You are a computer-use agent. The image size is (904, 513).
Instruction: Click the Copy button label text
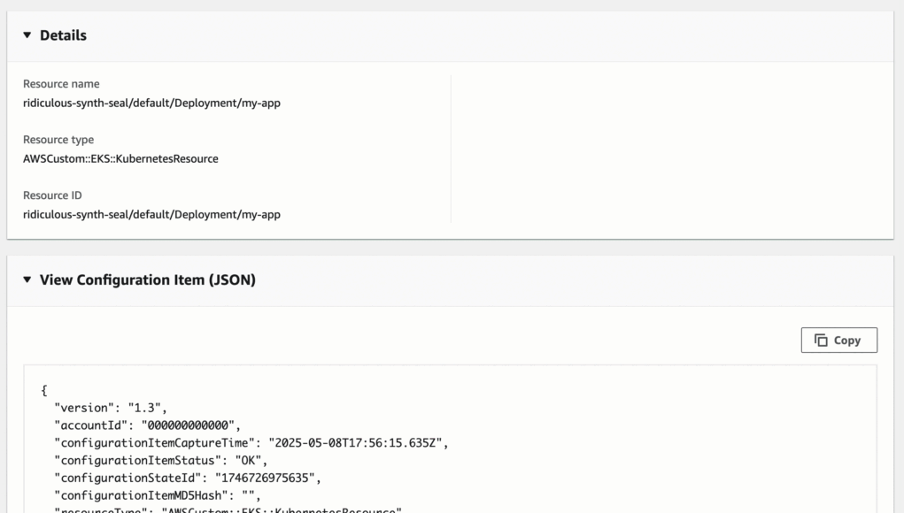pyautogui.click(x=846, y=341)
